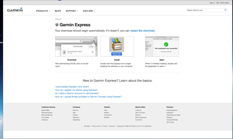Screen dimensions: 233x139
Task: Click Investors footer link
Action: click(75, 115)
